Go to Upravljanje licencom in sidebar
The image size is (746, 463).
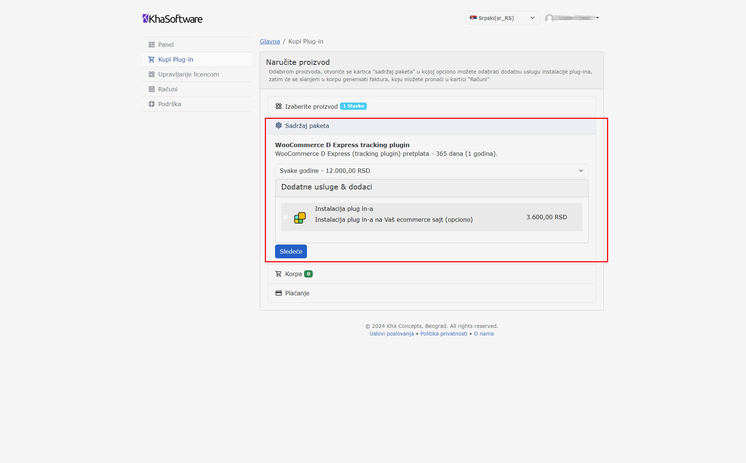196,74
